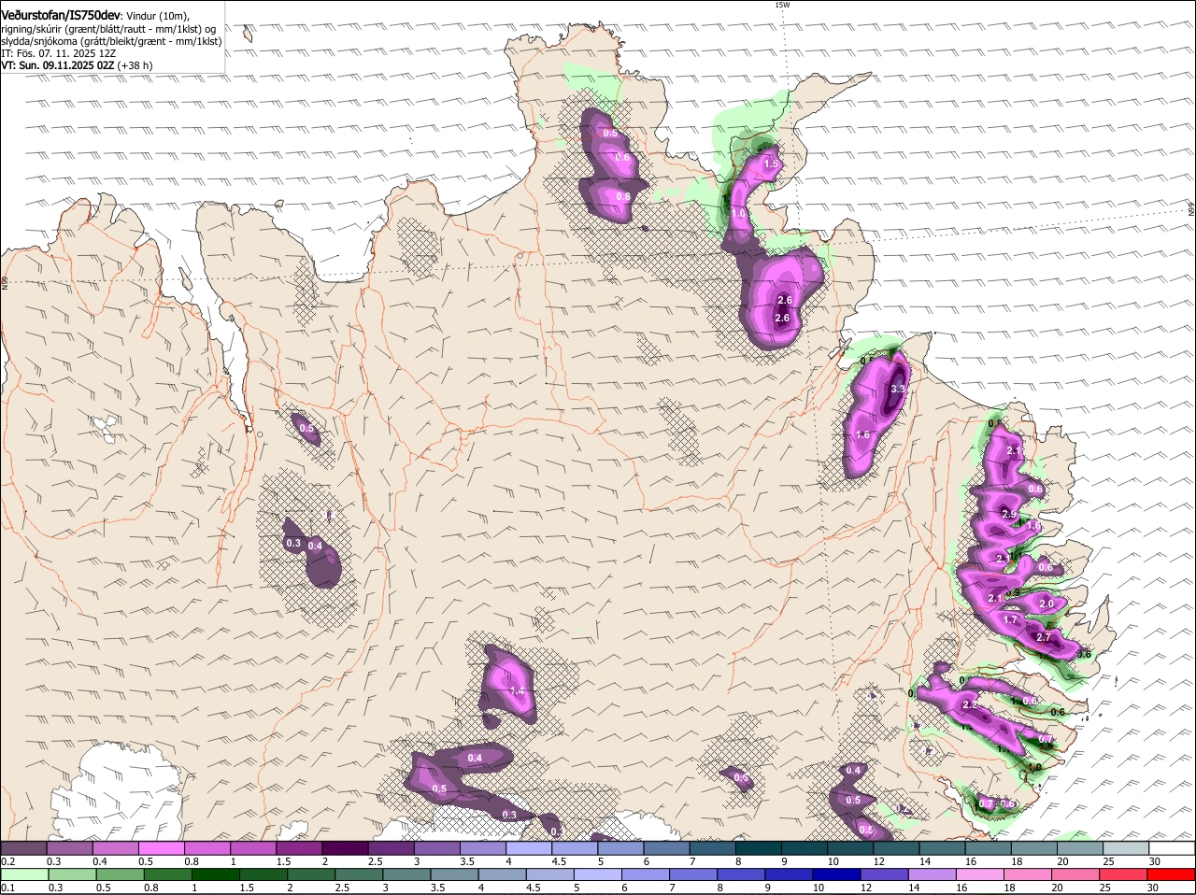Pick the 14–16 violet swatch on green scale

coord(933,874)
